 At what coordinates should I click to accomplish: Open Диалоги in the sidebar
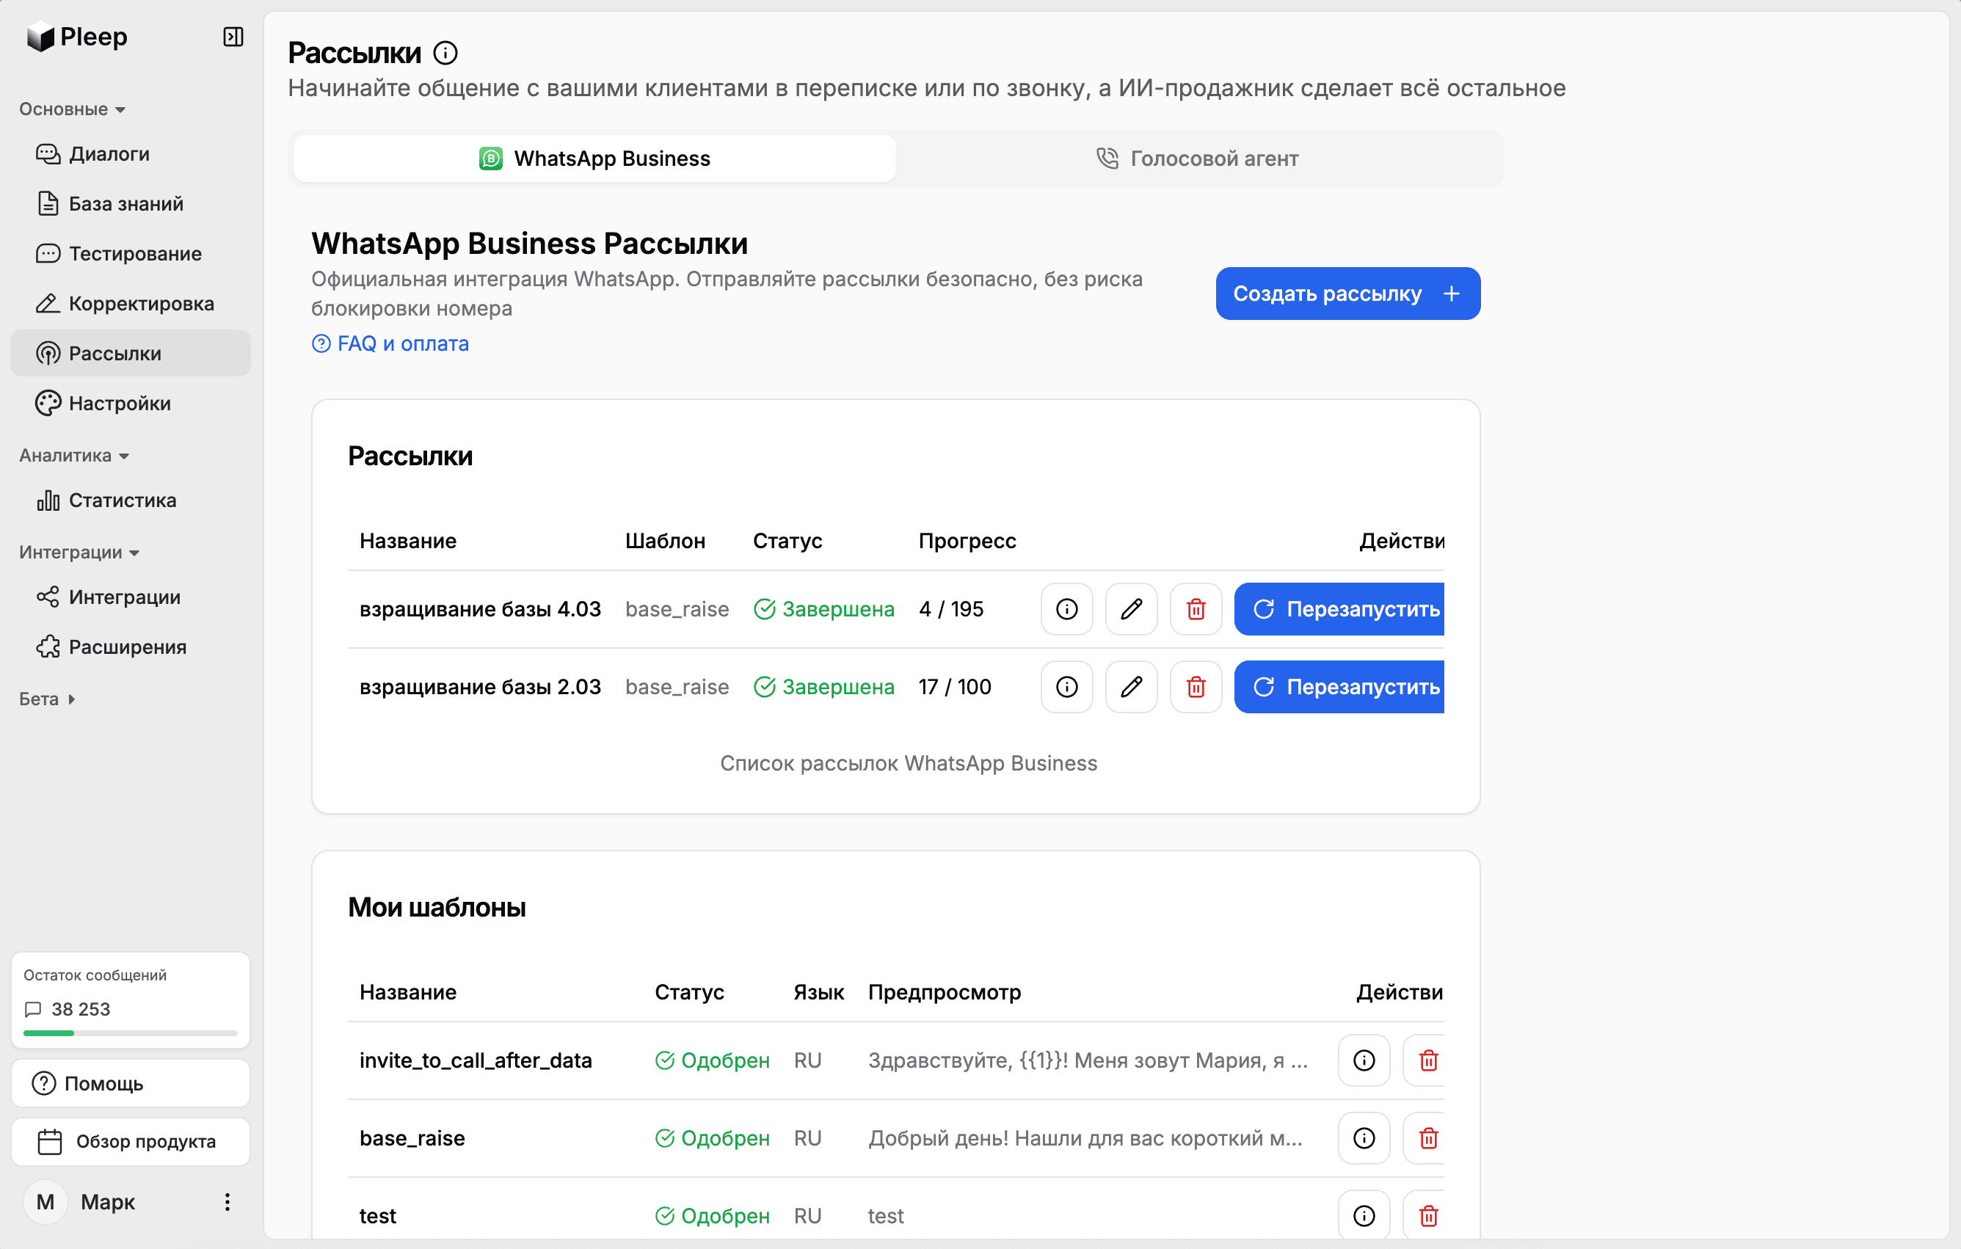[x=109, y=154]
